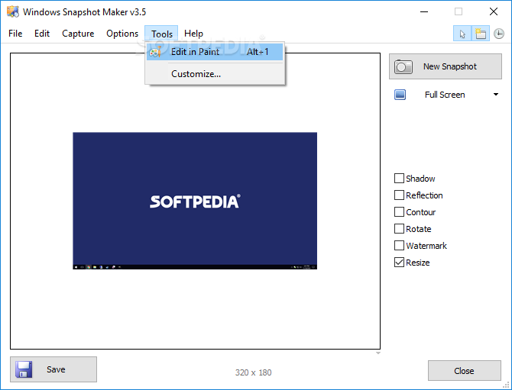512x390 pixels.
Task: Open the Options menu
Action: point(122,34)
